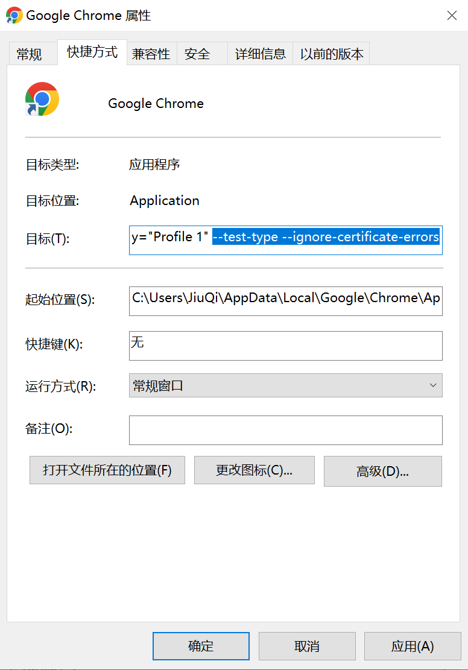This screenshot has height=670, width=468.
Task: Click the large Google Chrome shortcut icon
Action: pos(42,99)
